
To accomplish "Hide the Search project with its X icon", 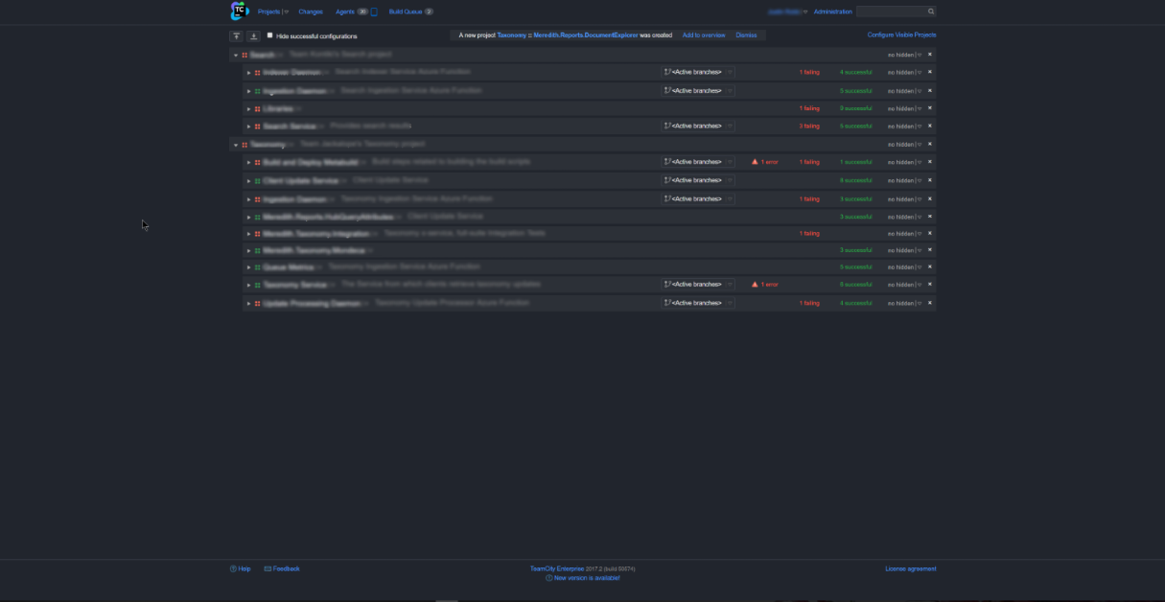I will coord(930,55).
